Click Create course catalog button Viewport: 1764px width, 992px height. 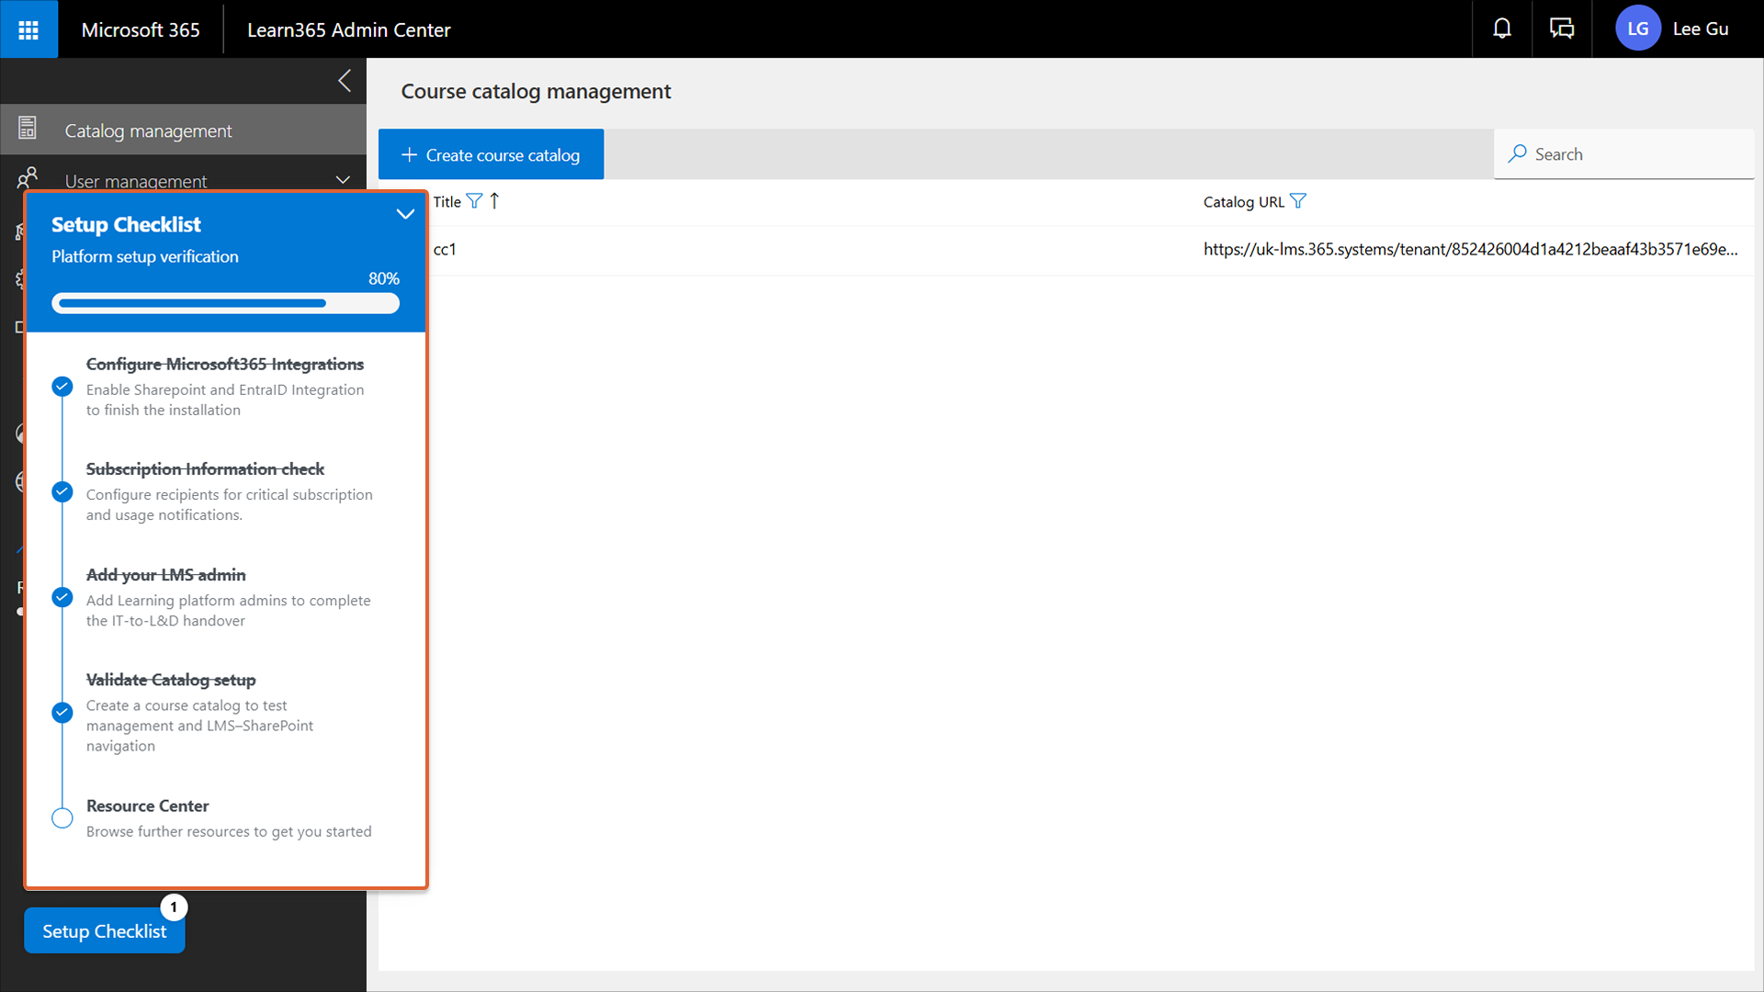tap(491, 154)
